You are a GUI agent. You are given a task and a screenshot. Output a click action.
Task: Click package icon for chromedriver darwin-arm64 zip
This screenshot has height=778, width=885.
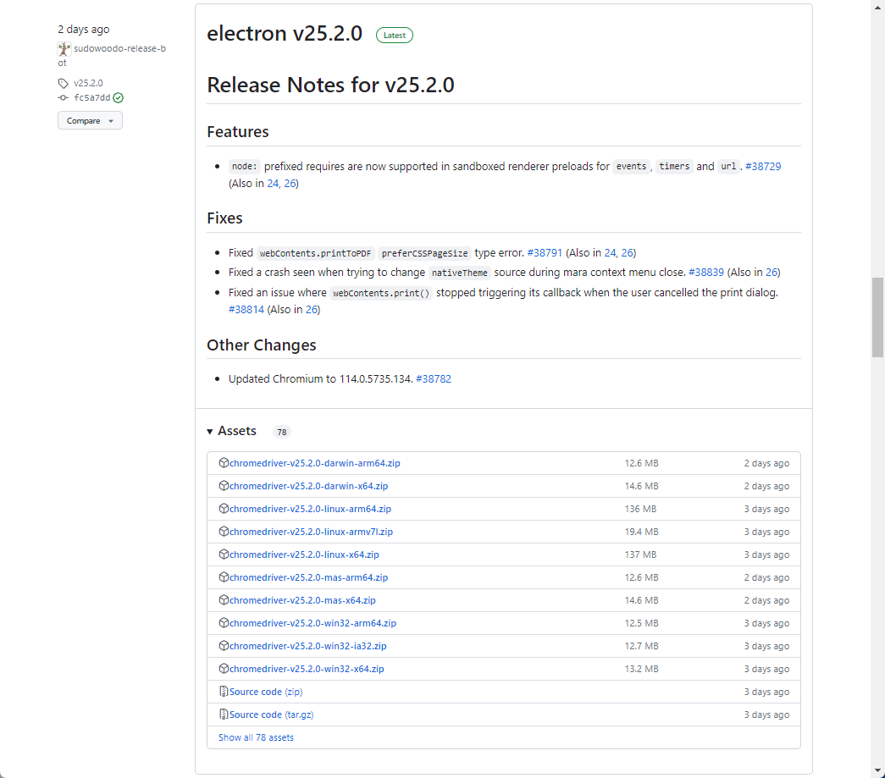coord(224,463)
